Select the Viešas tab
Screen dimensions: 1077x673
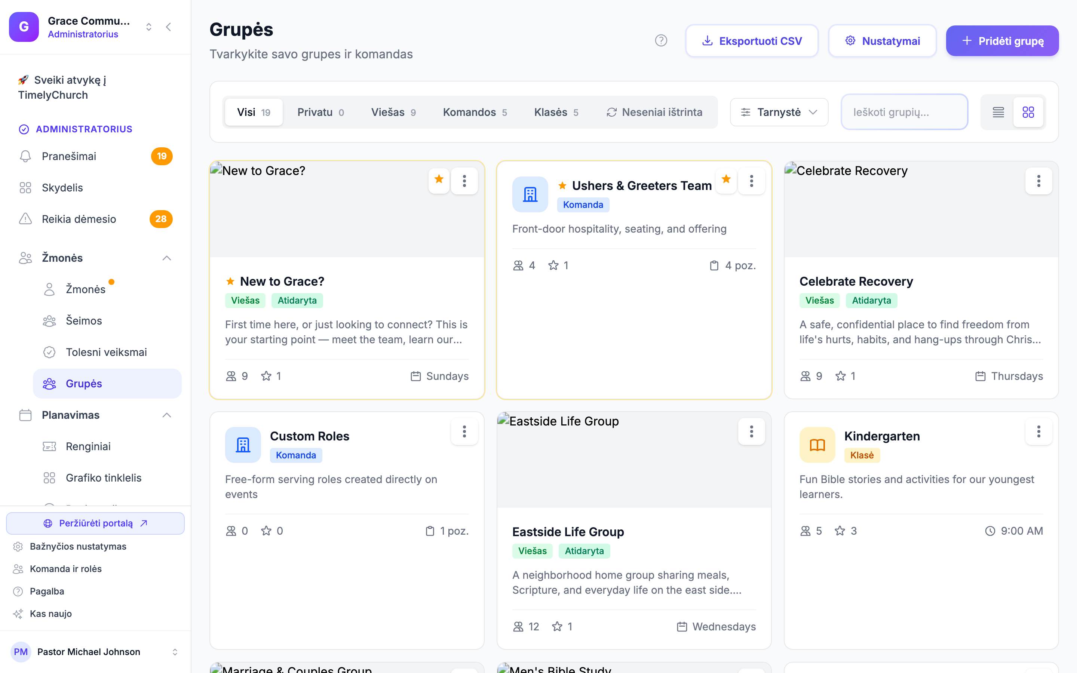[393, 112]
